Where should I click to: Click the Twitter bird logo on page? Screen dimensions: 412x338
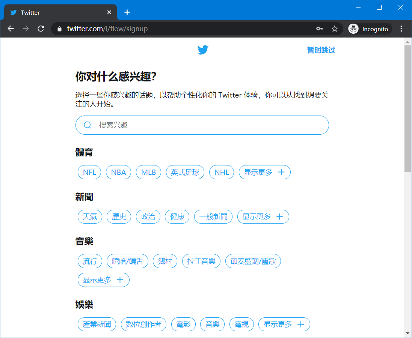[x=203, y=50]
